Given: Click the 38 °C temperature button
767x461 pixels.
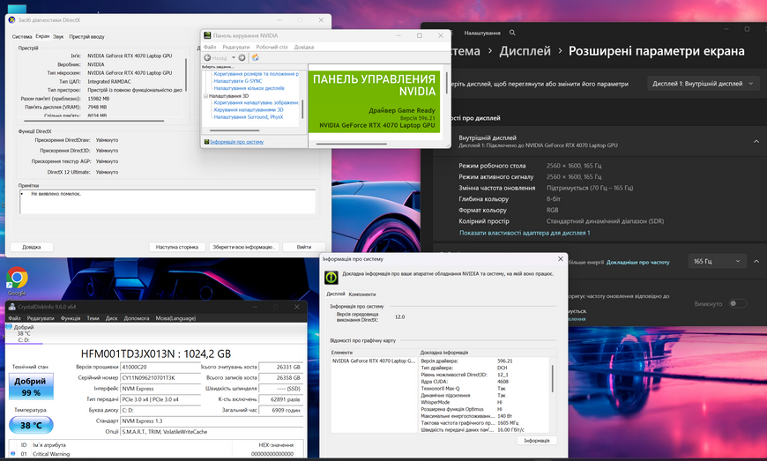Looking at the screenshot, I should 31,426.
